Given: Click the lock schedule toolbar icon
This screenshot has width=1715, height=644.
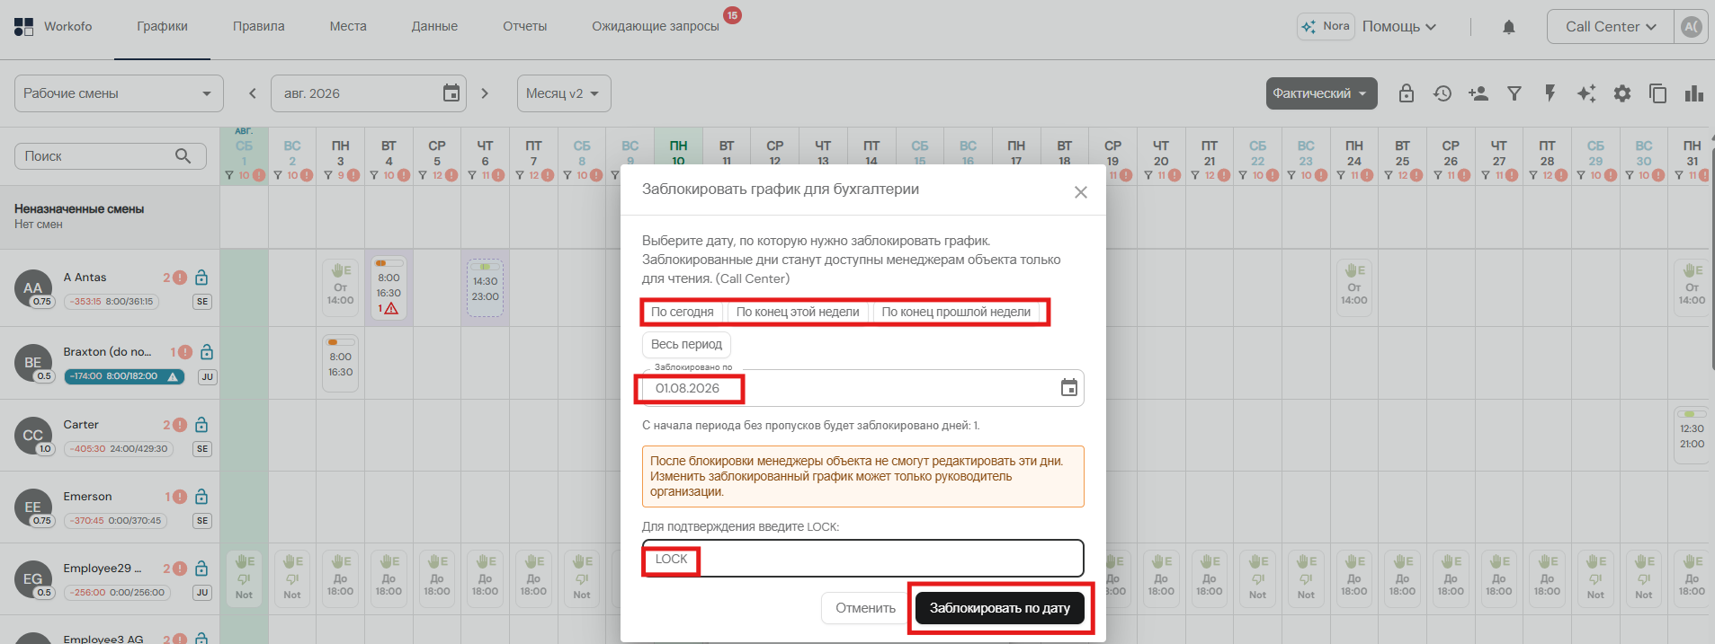Looking at the screenshot, I should 1407,93.
